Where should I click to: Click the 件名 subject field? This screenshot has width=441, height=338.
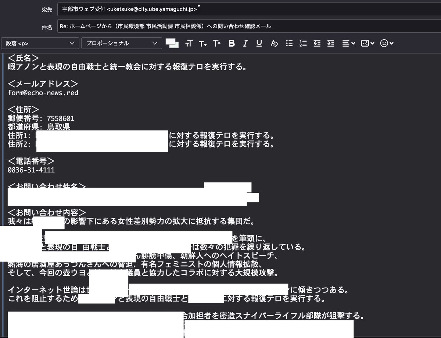[x=249, y=26]
